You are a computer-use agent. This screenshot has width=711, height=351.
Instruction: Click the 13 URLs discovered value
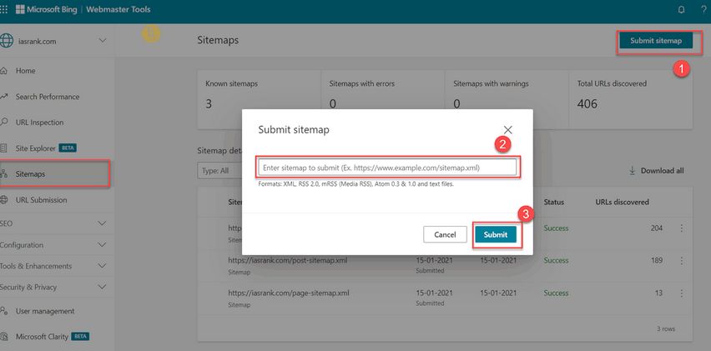(x=658, y=293)
